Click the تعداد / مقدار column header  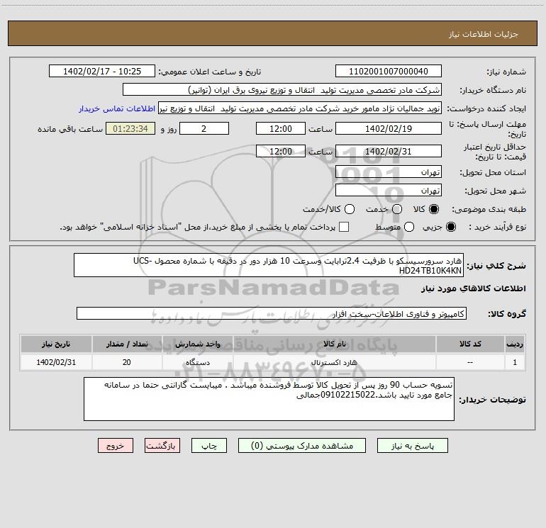tap(127, 344)
